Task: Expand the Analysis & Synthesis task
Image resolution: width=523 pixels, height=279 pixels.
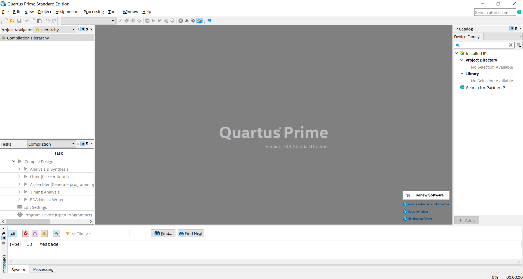Action: 19,169
